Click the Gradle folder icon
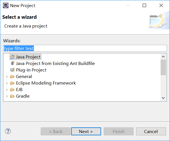The image size is (170, 141). (x=12, y=96)
